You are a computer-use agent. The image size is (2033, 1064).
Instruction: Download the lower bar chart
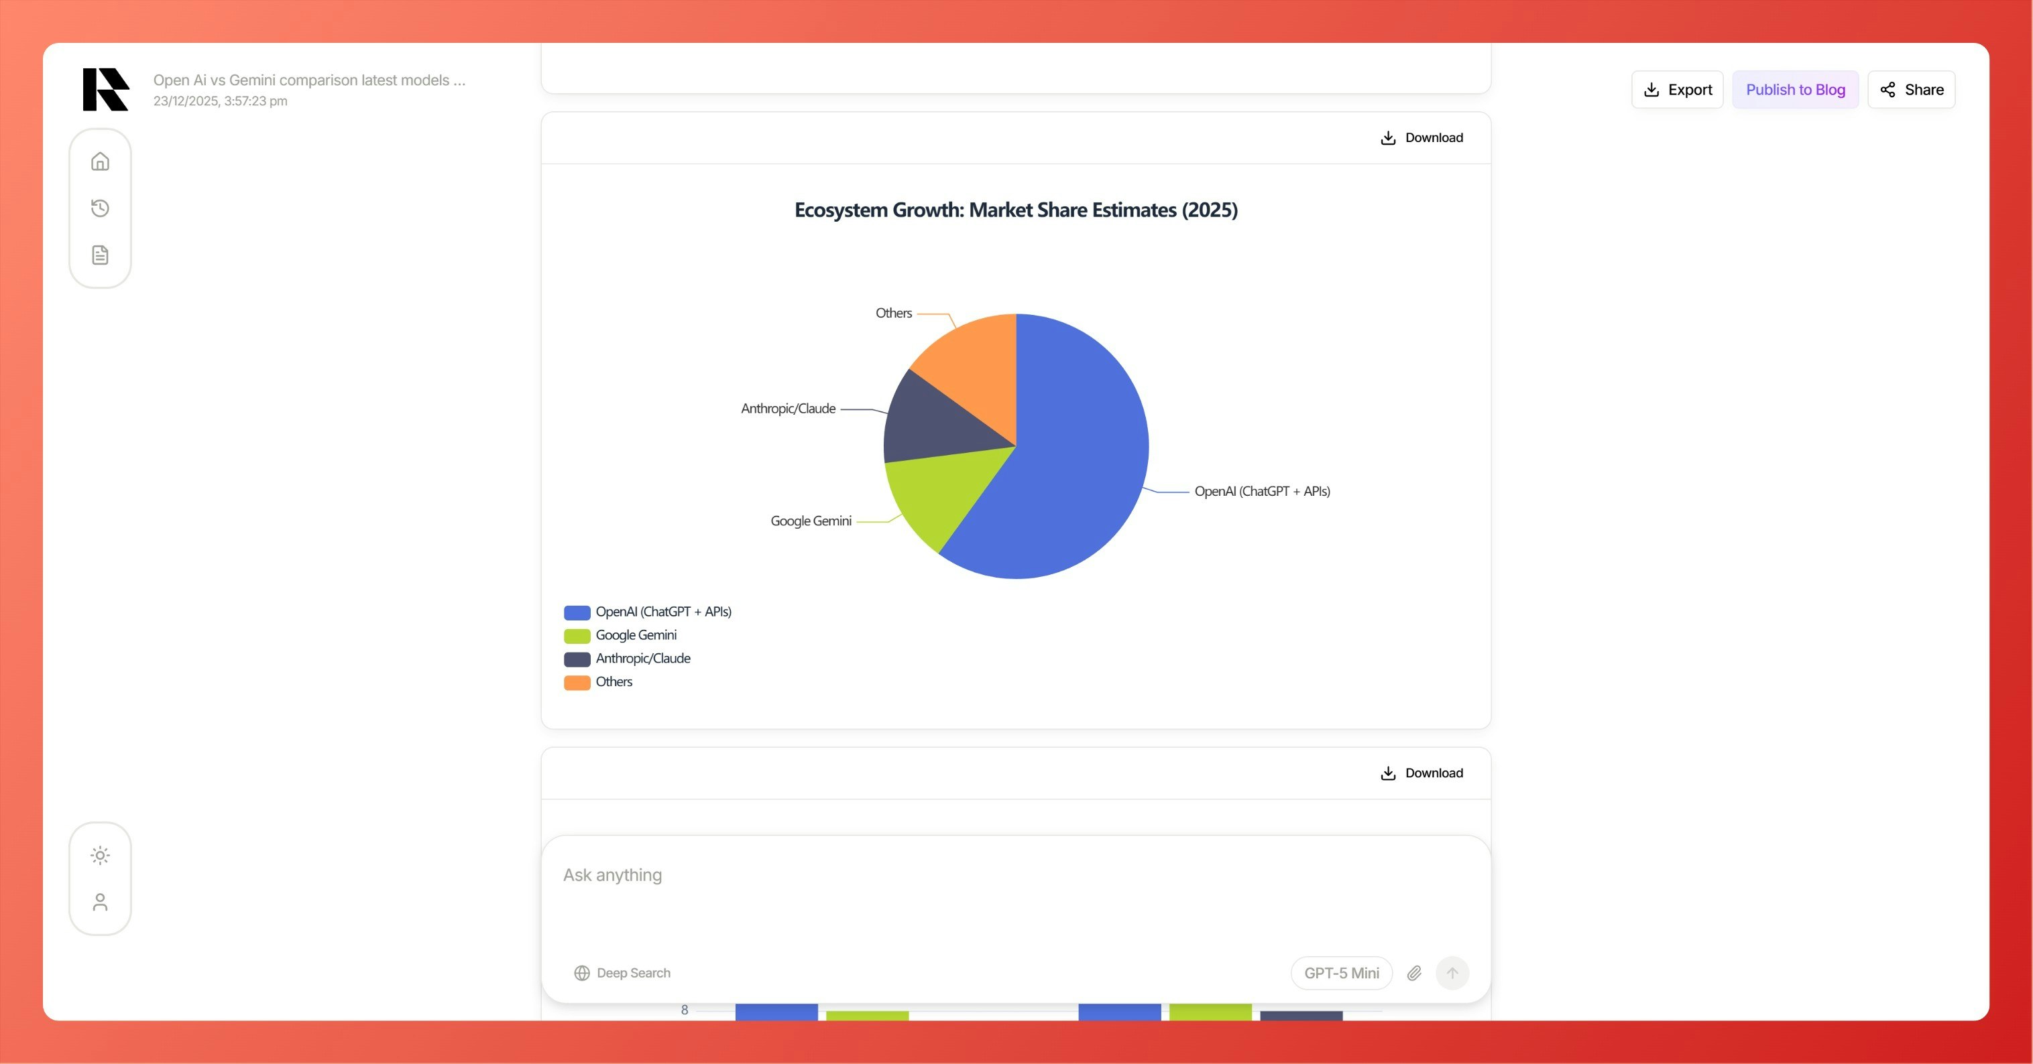point(1421,773)
